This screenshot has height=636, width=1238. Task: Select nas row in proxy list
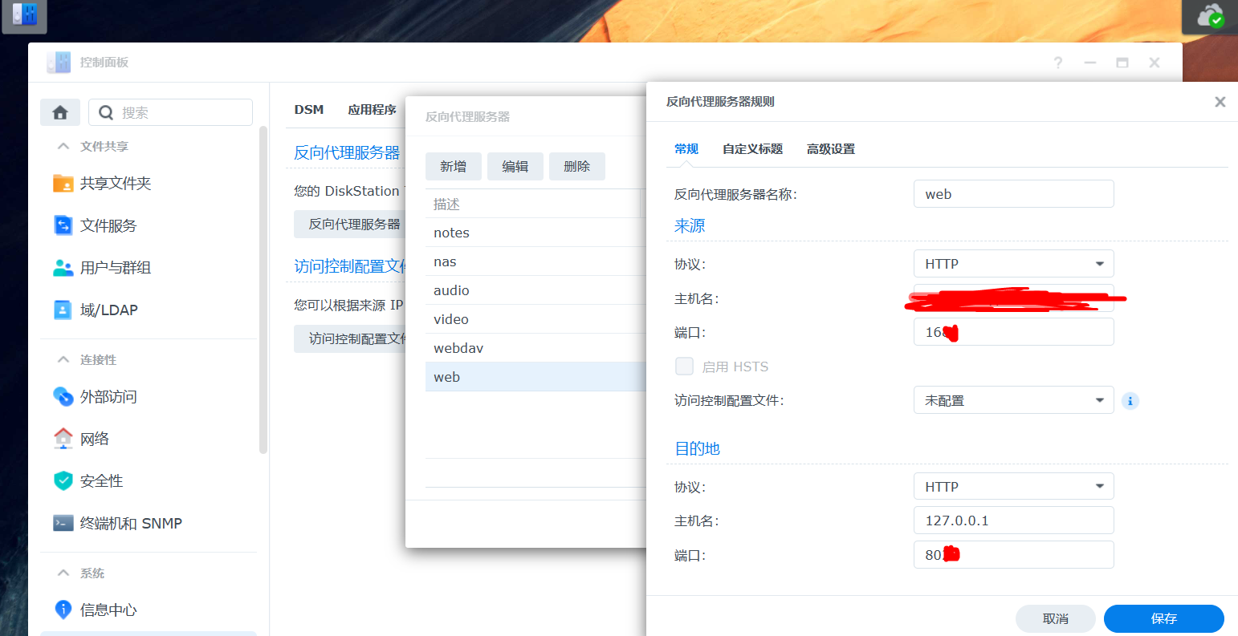pyautogui.click(x=536, y=261)
